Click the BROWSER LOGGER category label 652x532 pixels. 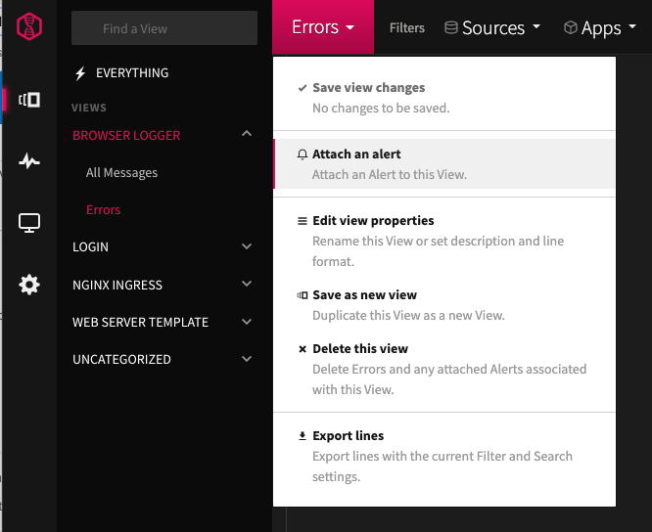click(x=126, y=135)
